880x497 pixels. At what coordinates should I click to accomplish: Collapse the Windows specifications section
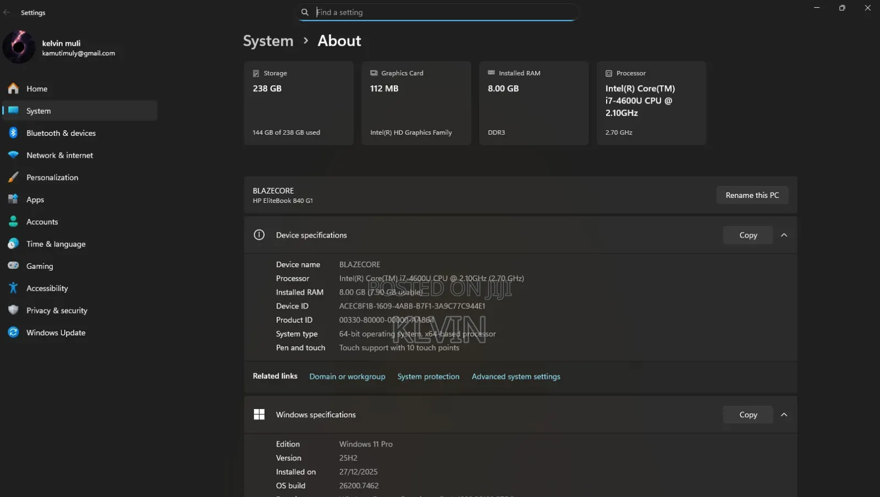pyautogui.click(x=784, y=415)
